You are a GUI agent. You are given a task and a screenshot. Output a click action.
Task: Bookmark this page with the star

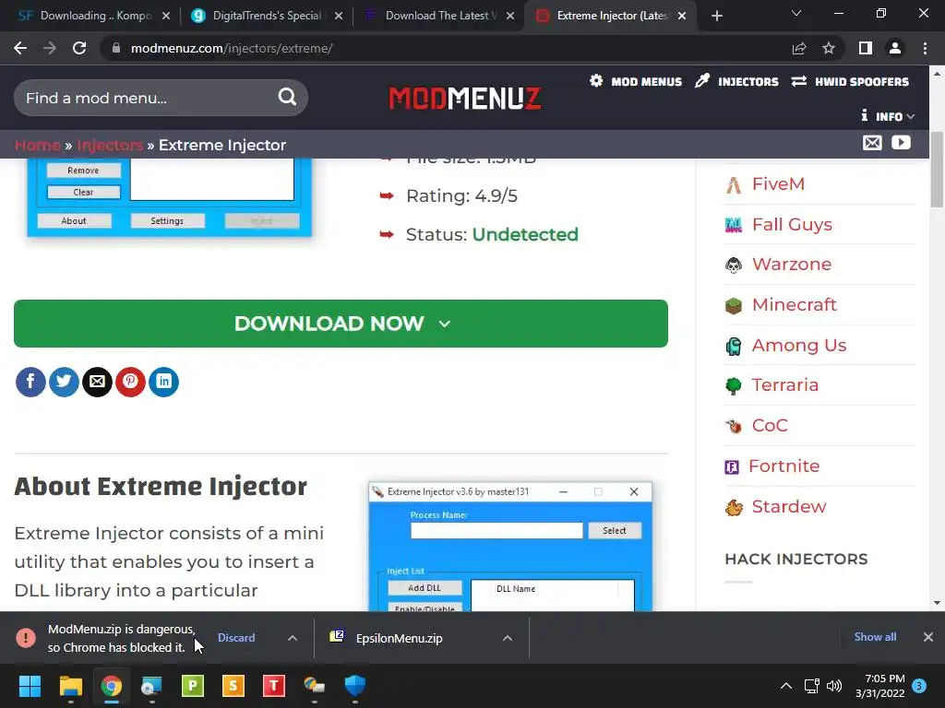coord(829,48)
